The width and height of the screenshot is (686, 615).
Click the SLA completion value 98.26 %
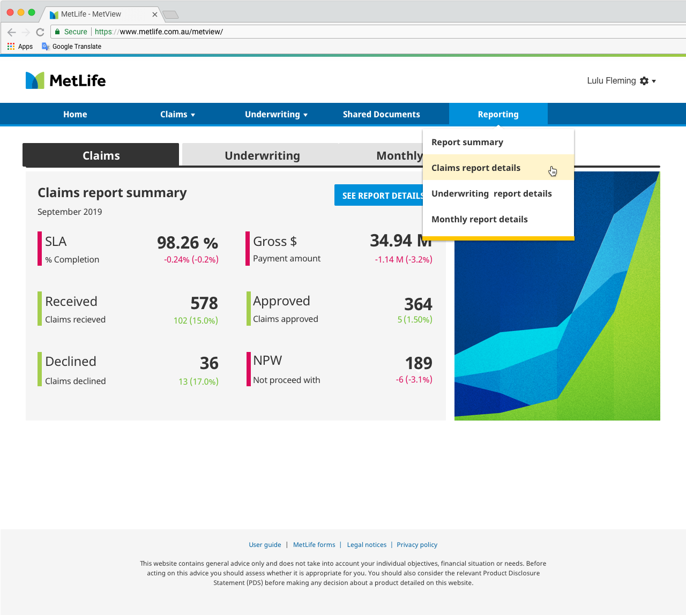(x=188, y=243)
